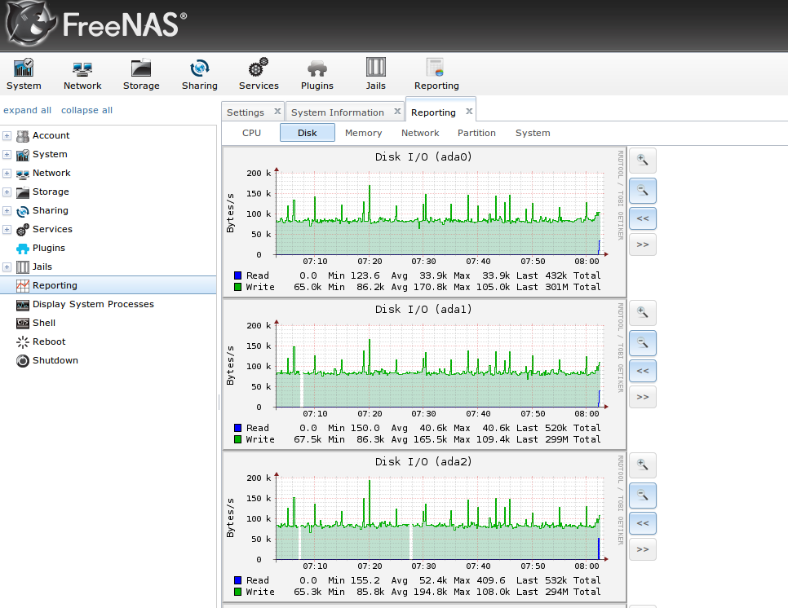
Task: Click the Reporting chart icon in the tree
Action: pyautogui.click(x=23, y=286)
